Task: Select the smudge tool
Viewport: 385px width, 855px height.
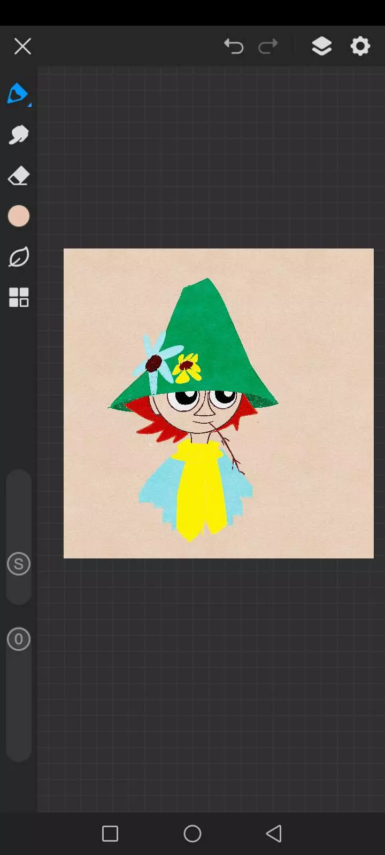Action: 19,135
